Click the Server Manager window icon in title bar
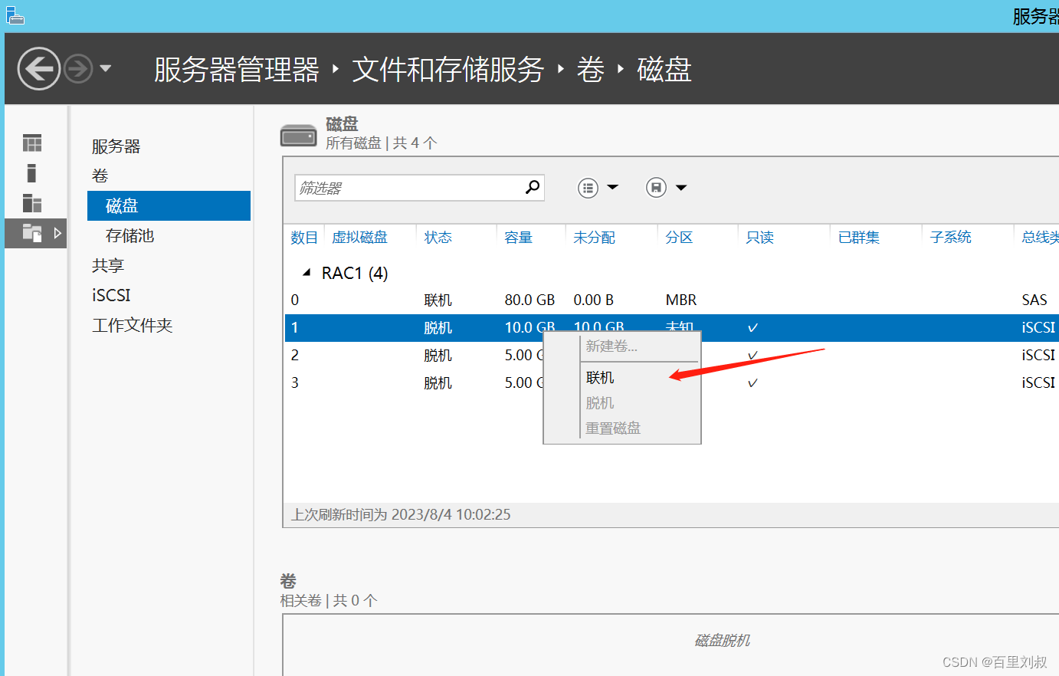The width and height of the screenshot is (1059, 676). [15, 15]
